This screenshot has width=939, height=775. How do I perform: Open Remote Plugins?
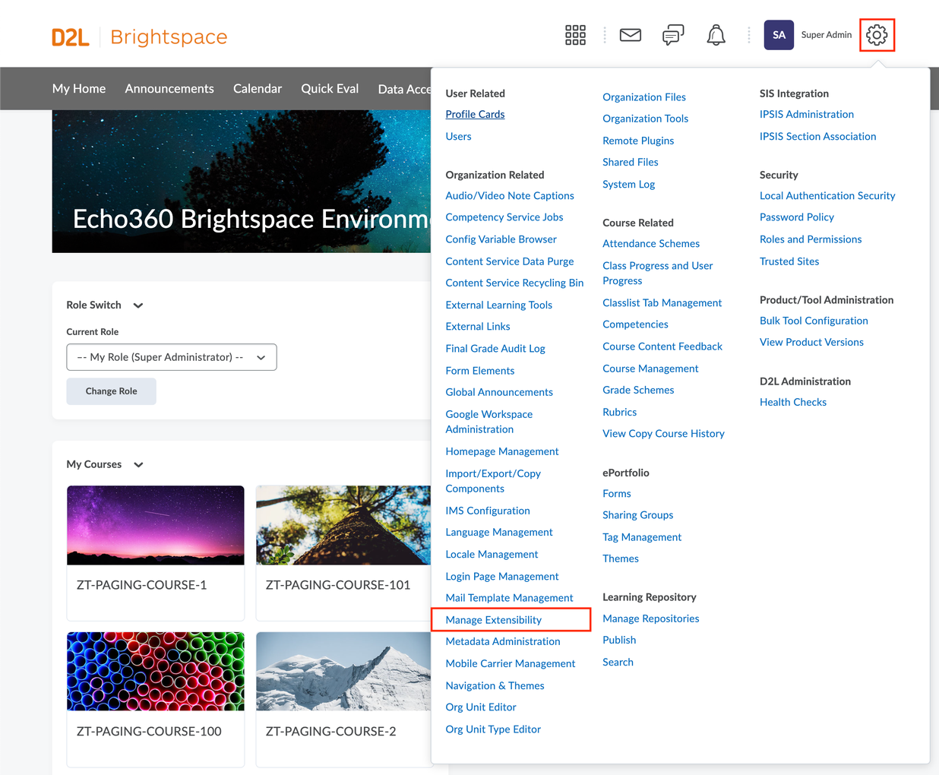pos(638,141)
